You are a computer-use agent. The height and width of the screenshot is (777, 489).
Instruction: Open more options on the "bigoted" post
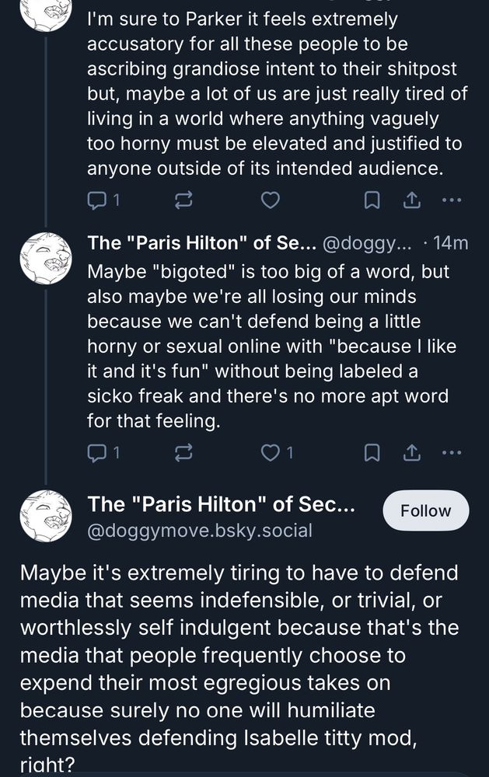point(451,451)
